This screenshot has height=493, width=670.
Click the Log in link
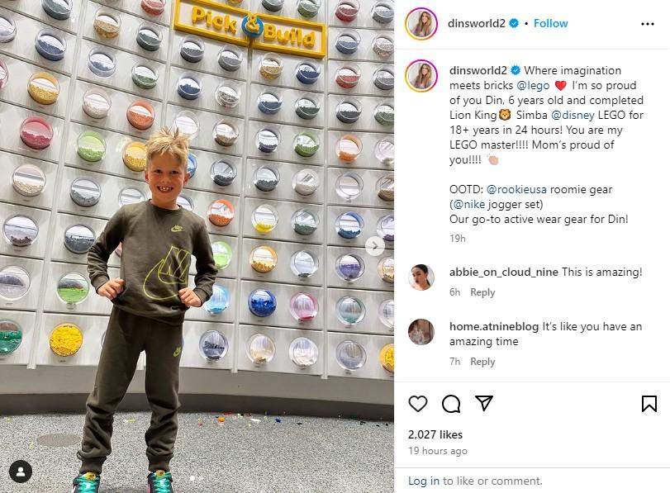tap(424, 481)
